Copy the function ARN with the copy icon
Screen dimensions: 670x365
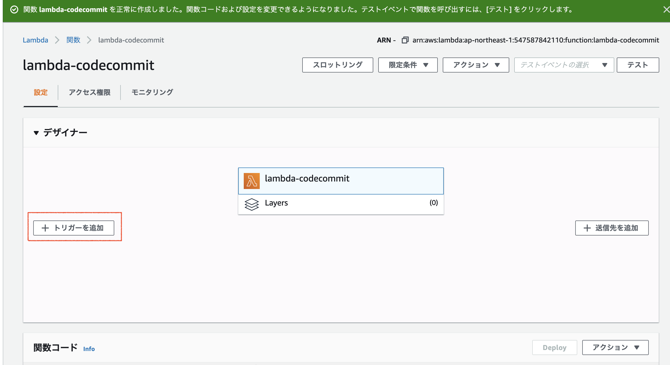click(x=405, y=40)
